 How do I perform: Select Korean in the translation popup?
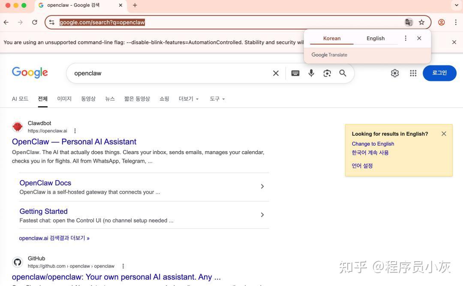point(331,38)
